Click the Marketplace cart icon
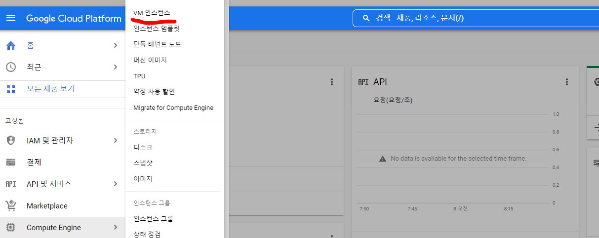 point(11,205)
